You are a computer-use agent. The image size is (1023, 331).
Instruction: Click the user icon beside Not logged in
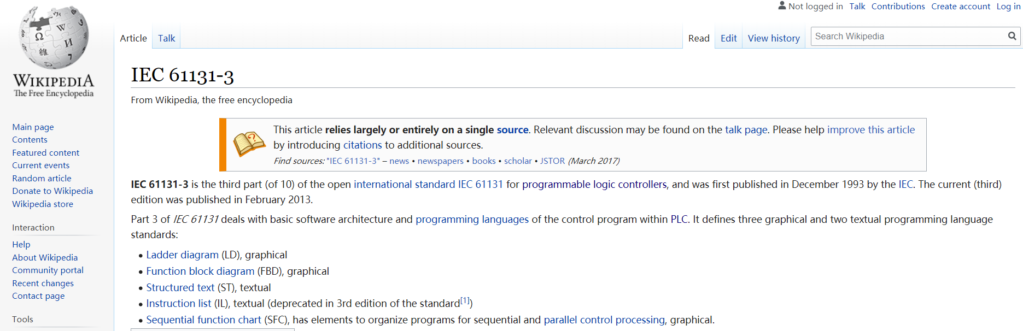pos(782,6)
